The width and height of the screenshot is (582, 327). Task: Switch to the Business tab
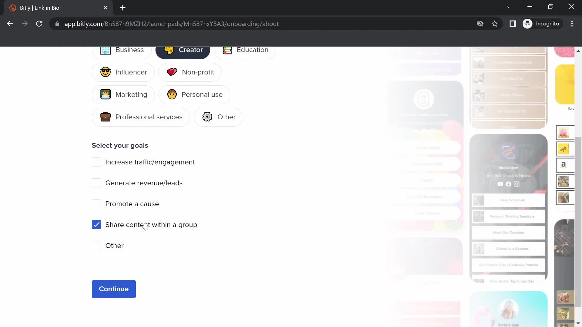click(122, 50)
